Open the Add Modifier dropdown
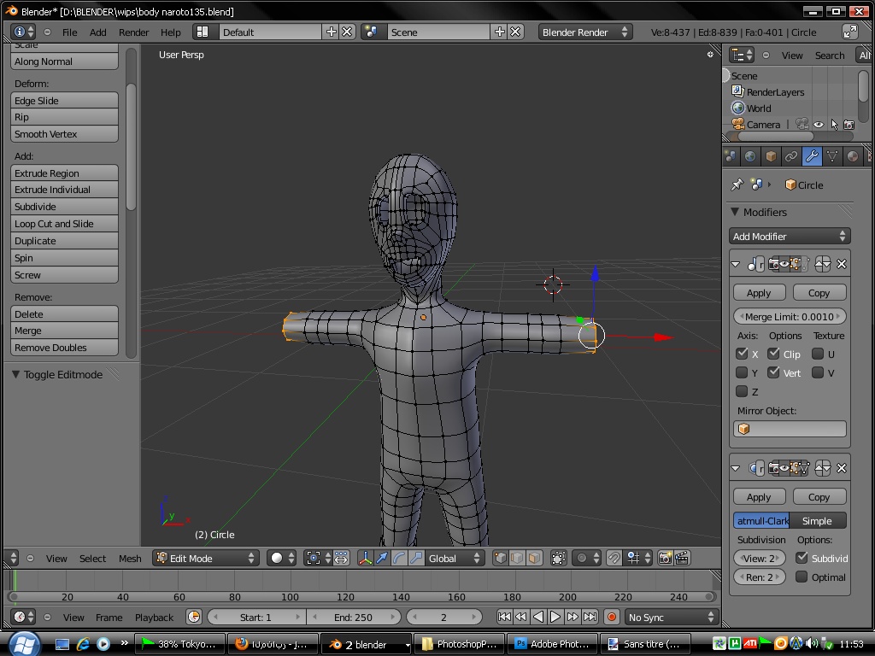The height and width of the screenshot is (656, 875). 790,237
